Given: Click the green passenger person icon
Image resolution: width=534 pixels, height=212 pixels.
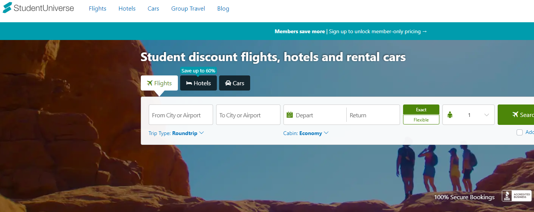Looking at the screenshot, I should (450, 115).
